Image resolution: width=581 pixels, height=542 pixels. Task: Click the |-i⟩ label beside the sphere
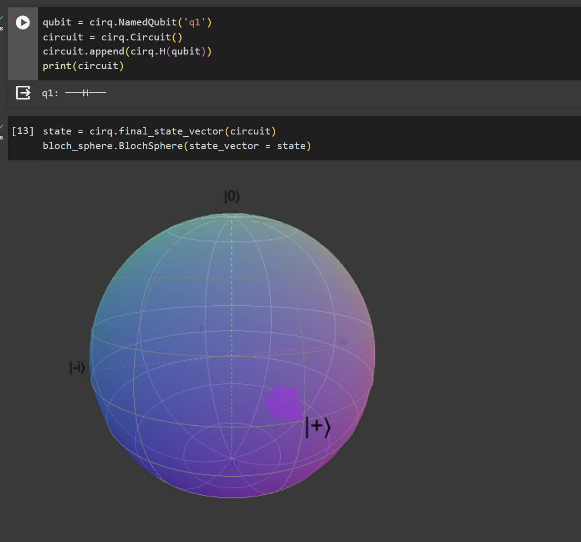click(77, 367)
